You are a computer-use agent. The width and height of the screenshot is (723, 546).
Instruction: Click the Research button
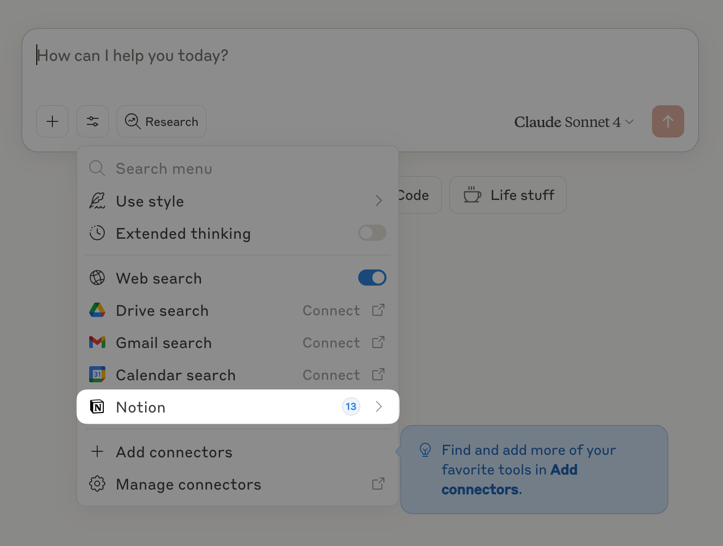click(162, 121)
